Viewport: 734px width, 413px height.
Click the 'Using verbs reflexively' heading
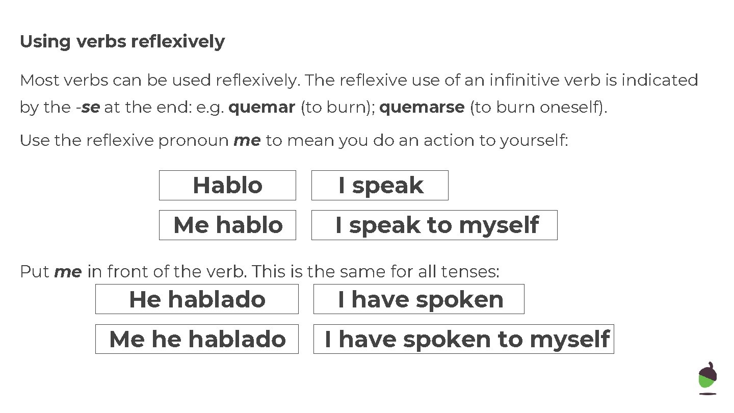point(122,41)
